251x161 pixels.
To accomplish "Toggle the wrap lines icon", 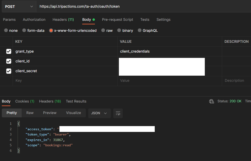I will pos(118,113).
